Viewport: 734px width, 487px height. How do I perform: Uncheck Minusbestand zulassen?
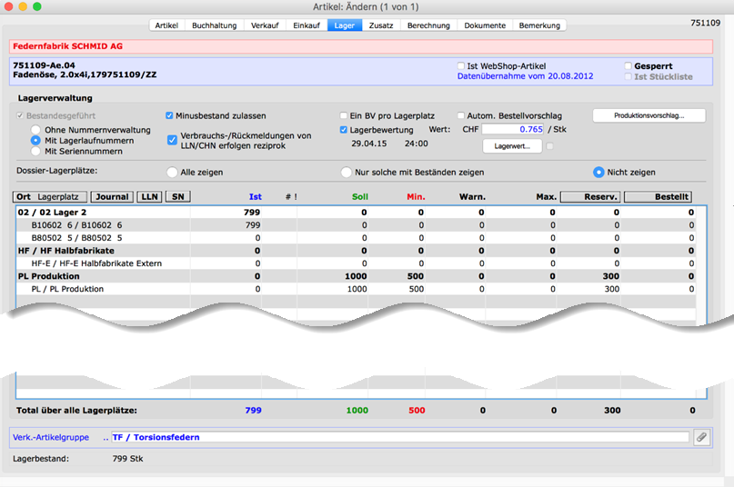(x=169, y=116)
